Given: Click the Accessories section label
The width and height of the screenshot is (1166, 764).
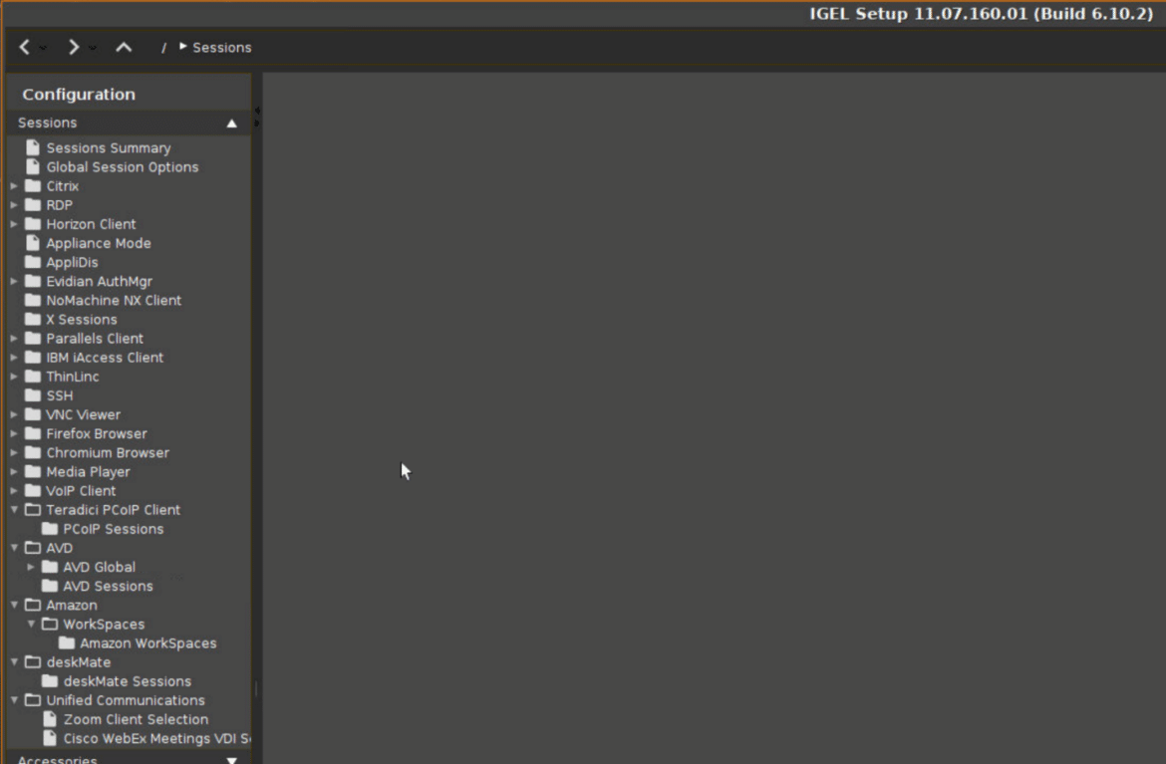Looking at the screenshot, I should click(x=57, y=760).
